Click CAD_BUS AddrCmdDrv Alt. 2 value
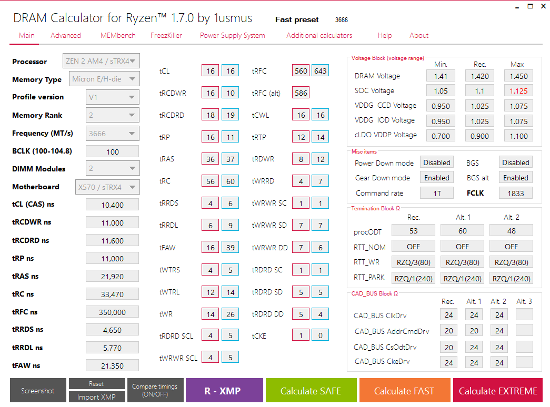 499,331
